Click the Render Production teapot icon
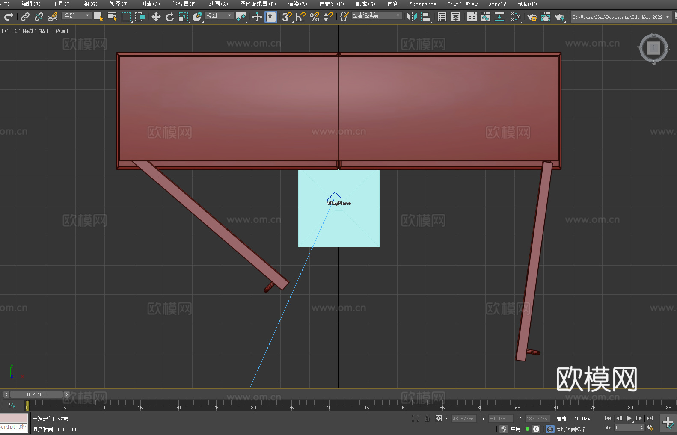This screenshot has width=677, height=435. pos(559,17)
